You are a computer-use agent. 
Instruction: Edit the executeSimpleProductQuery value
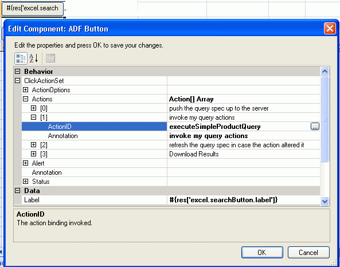(215, 127)
